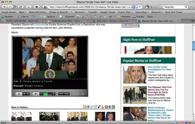Share article on Delicious icon
The height and width of the screenshot is (124, 195).
(99, 107)
